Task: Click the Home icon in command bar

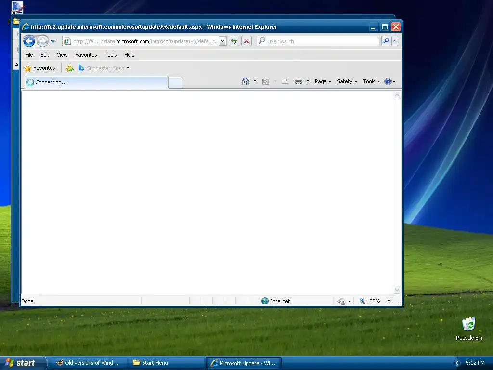Action: (x=245, y=81)
